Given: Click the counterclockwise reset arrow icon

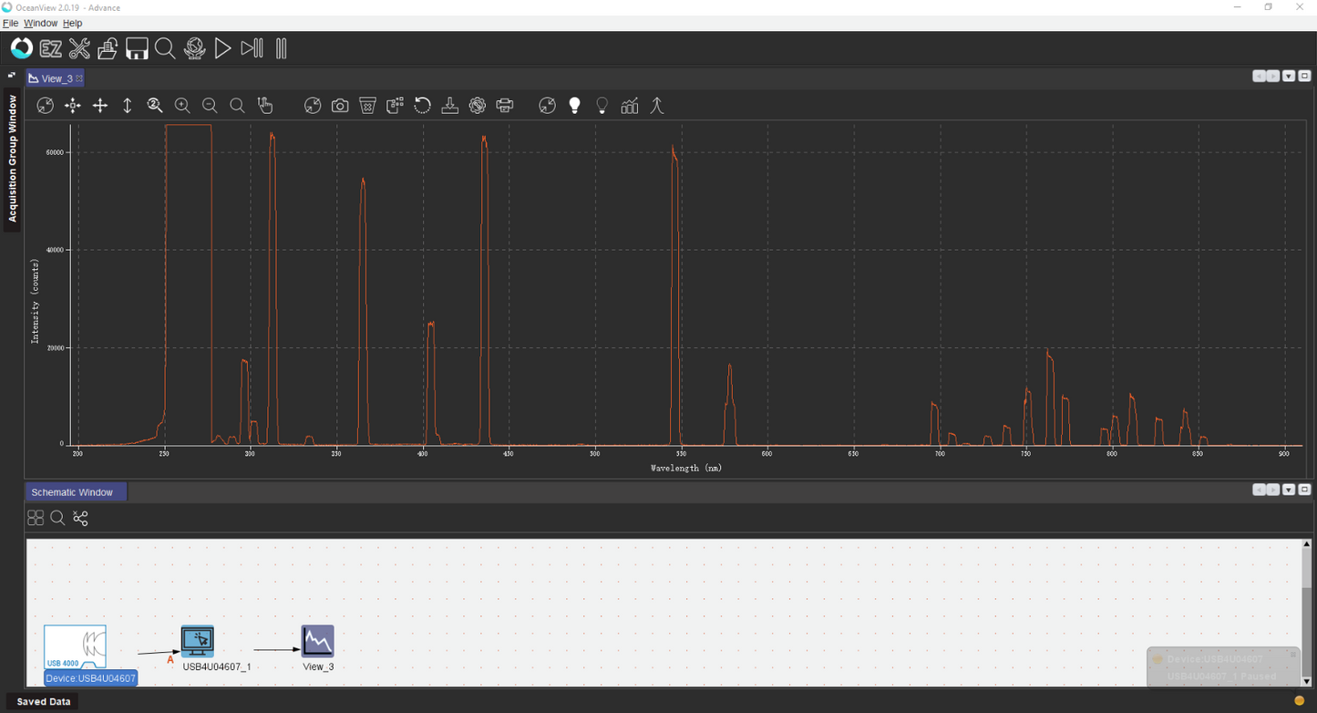Looking at the screenshot, I should (x=422, y=106).
